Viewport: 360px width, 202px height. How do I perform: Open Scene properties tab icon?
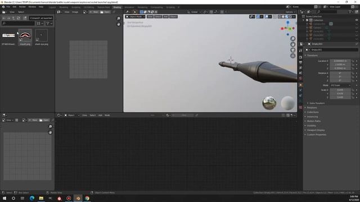point(300,73)
